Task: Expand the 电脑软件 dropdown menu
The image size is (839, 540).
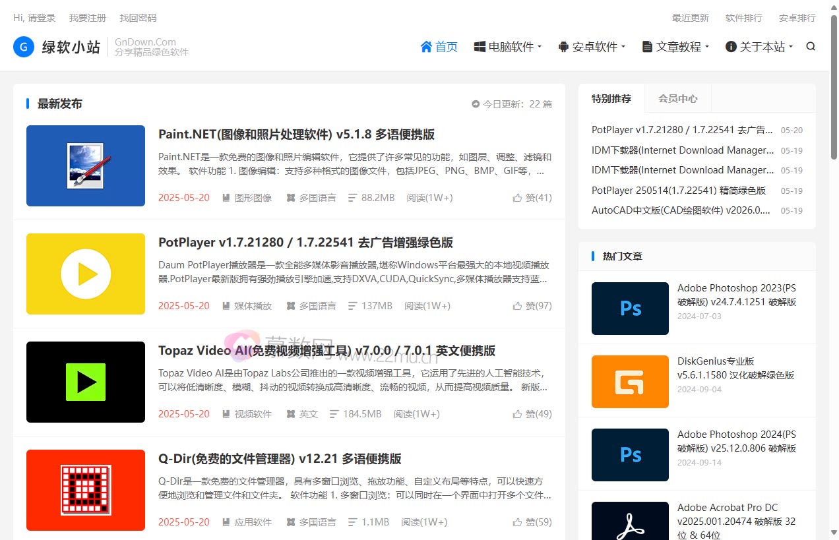Action: pyautogui.click(x=507, y=47)
